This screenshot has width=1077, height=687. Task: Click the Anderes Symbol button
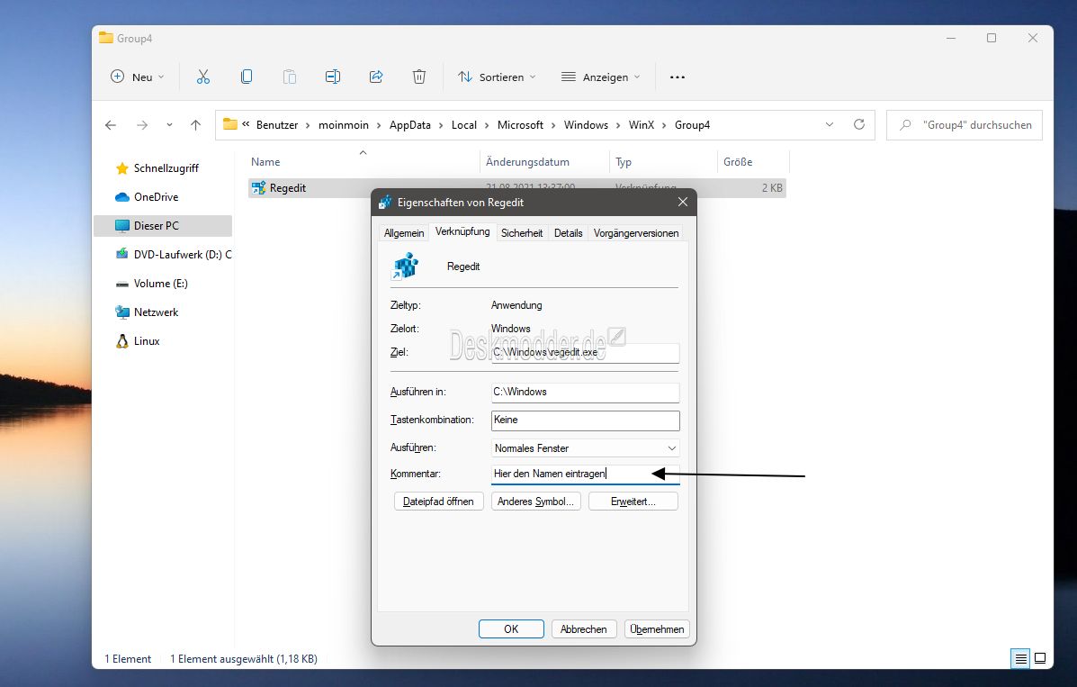pos(535,502)
